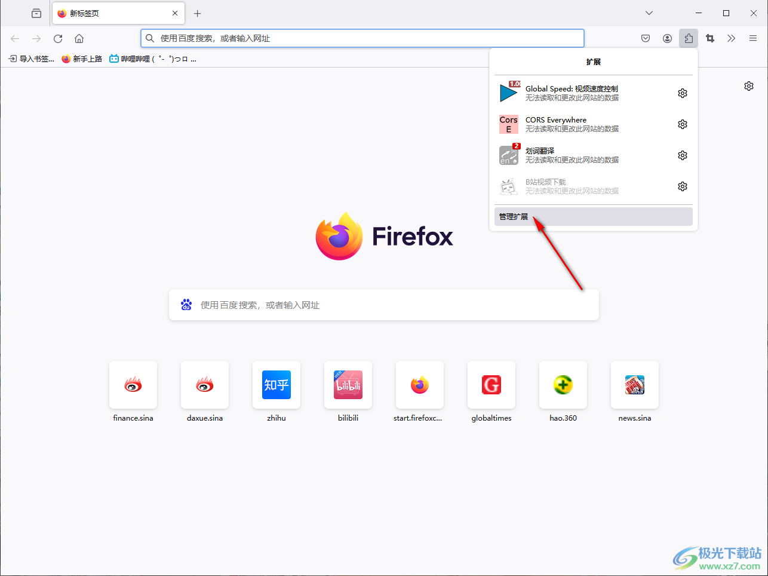This screenshot has width=768, height=576.
Task: Save to Pocket icon
Action: click(x=646, y=38)
